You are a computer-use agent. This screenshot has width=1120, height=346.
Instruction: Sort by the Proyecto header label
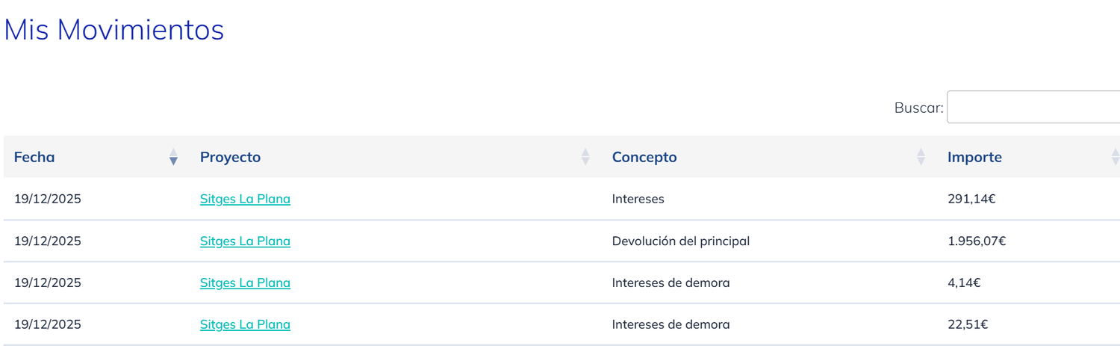pyautogui.click(x=230, y=157)
